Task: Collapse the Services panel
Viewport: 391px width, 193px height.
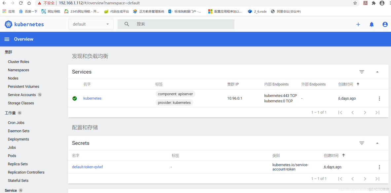Action: [x=377, y=72]
